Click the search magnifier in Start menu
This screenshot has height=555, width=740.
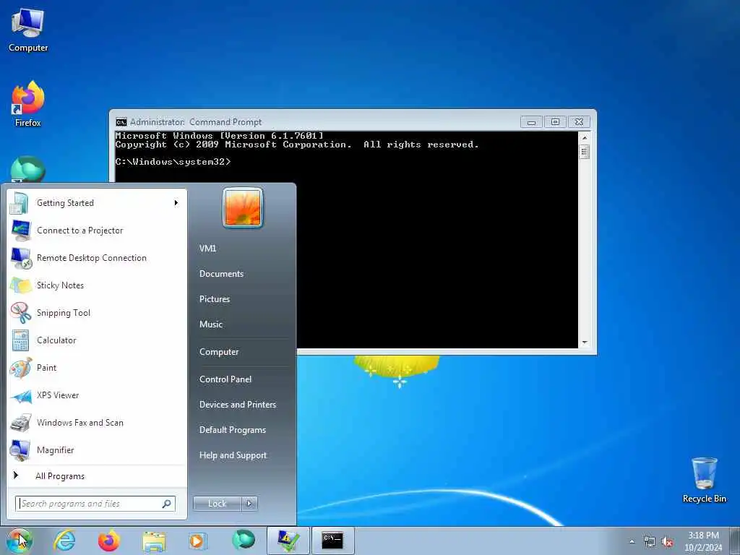tap(167, 504)
